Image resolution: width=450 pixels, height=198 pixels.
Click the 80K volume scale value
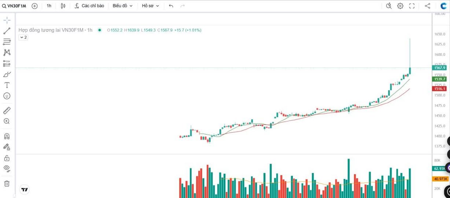[x=437, y=161]
